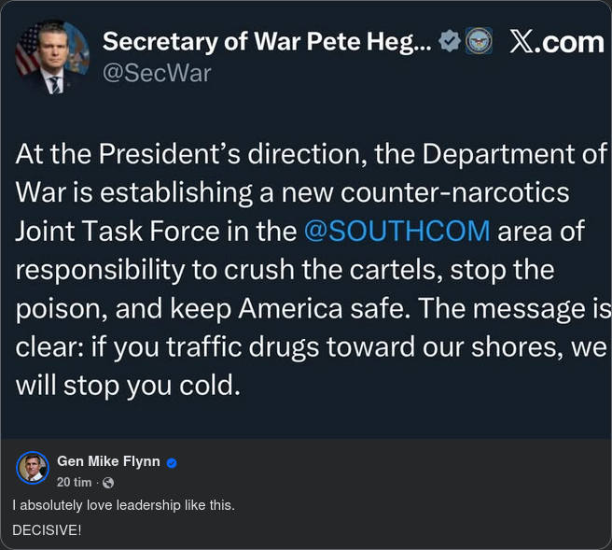Open the Gen Mike Flynn name link
This screenshot has width=612, height=550.
tap(108, 461)
